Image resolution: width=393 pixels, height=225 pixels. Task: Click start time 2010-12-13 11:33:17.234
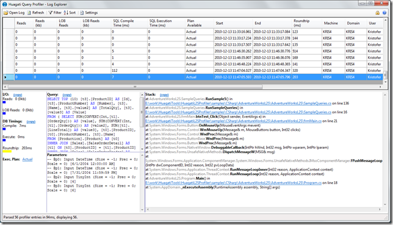click(233, 38)
